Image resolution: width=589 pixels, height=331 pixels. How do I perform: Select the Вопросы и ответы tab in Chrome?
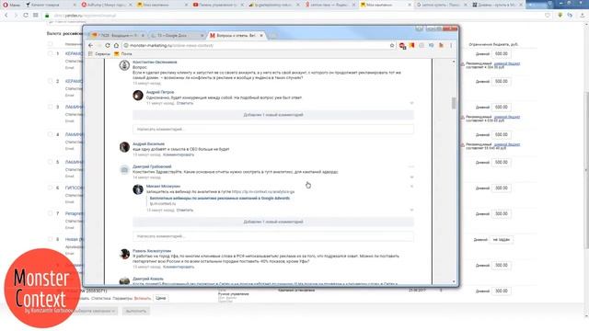click(x=236, y=35)
